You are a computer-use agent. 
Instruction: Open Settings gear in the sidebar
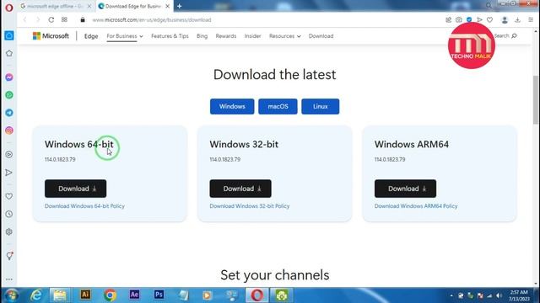pyautogui.click(x=9, y=232)
